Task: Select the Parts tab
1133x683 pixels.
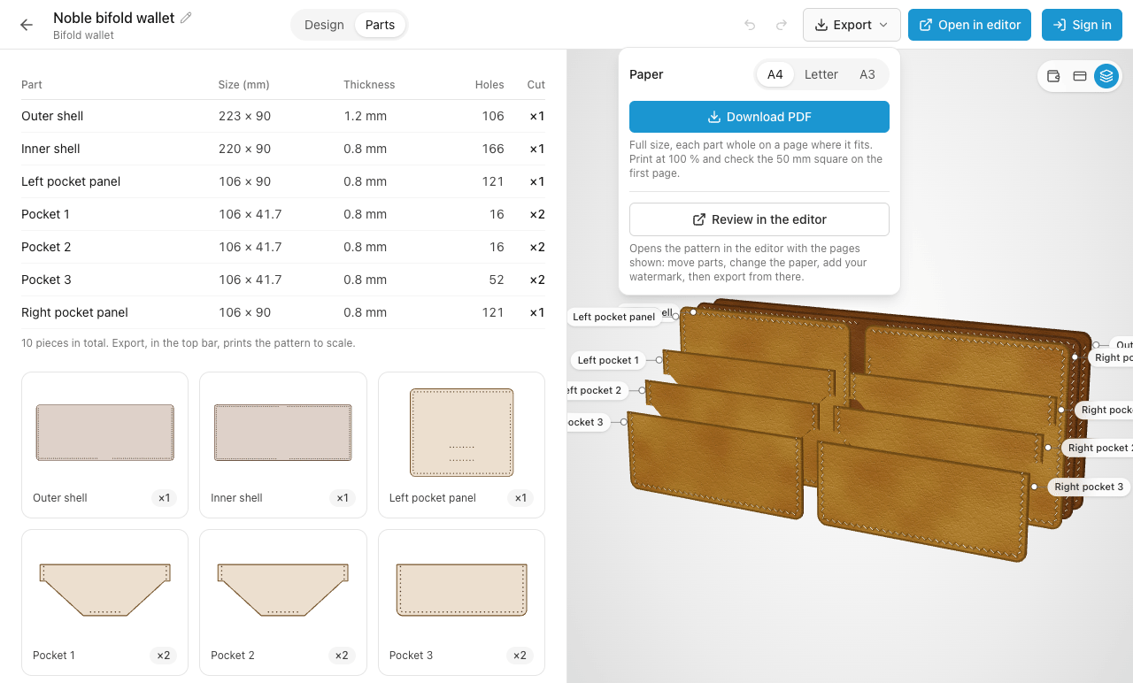Action: 380,25
